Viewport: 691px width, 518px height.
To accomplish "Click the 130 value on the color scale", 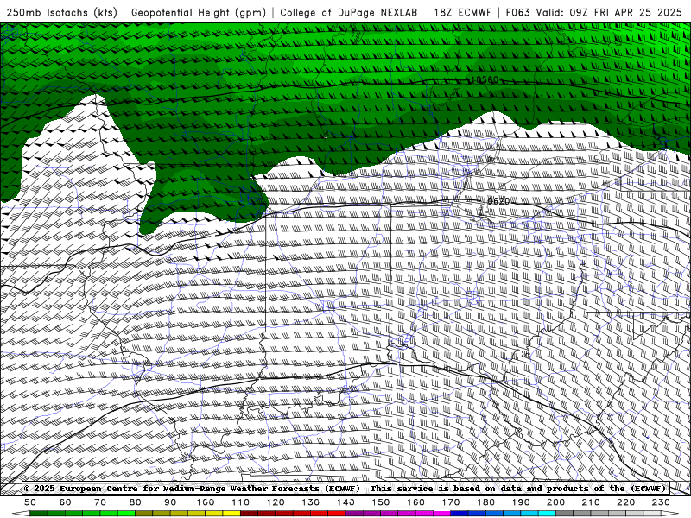I will [x=310, y=502].
